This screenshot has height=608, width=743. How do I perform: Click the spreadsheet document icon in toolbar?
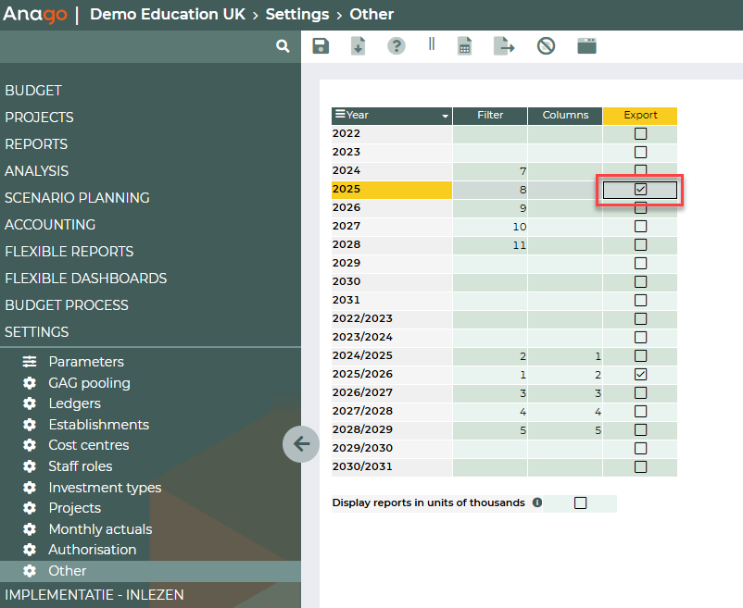[x=465, y=46]
